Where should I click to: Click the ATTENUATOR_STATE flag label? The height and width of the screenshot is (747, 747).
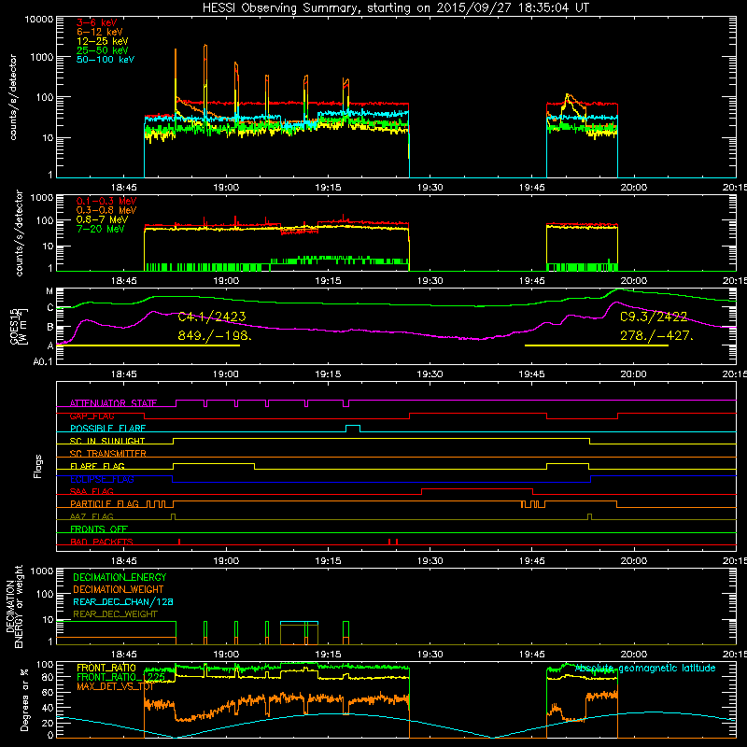(113, 403)
